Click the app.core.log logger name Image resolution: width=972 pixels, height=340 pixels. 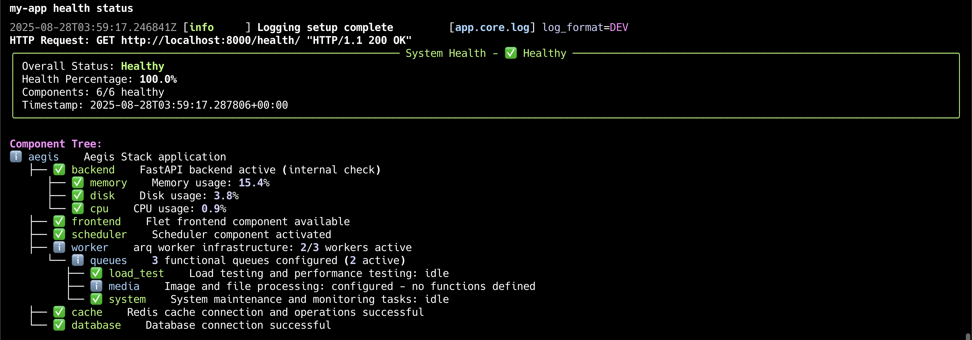492,27
